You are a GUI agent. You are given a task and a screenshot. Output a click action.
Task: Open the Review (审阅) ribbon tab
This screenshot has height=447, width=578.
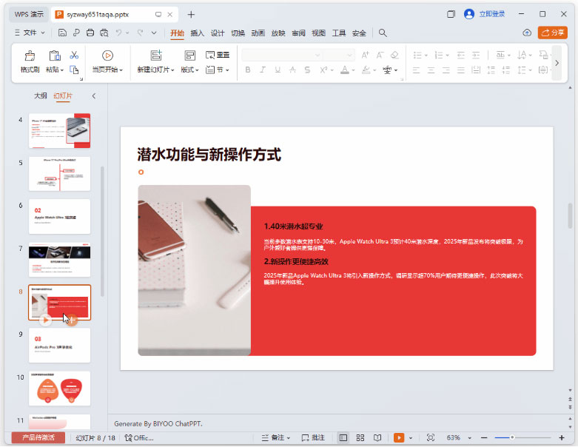(298, 33)
